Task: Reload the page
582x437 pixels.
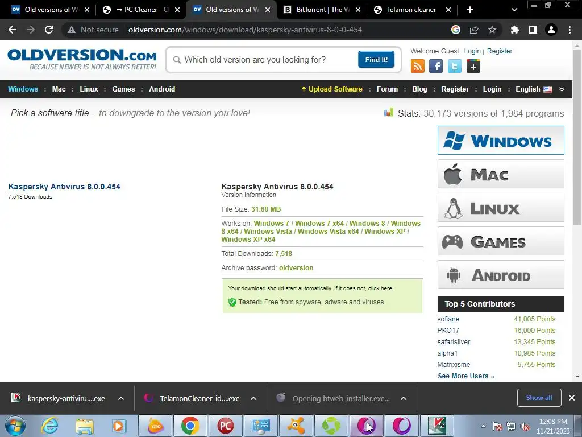Action: [x=49, y=30]
